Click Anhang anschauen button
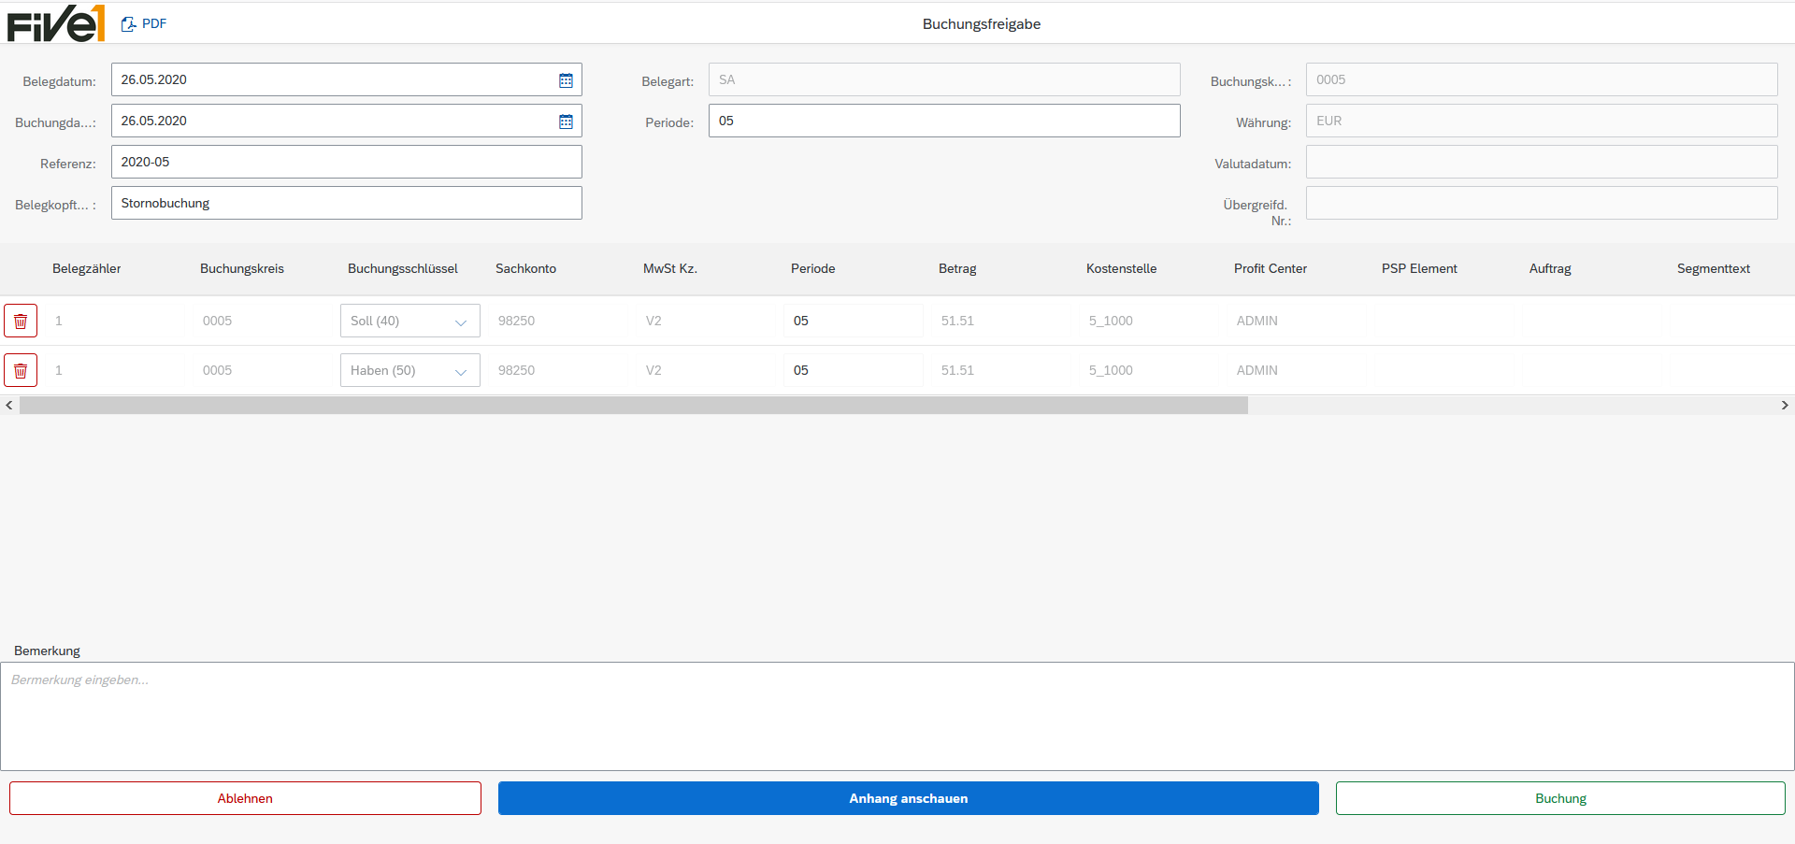 pos(909,798)
